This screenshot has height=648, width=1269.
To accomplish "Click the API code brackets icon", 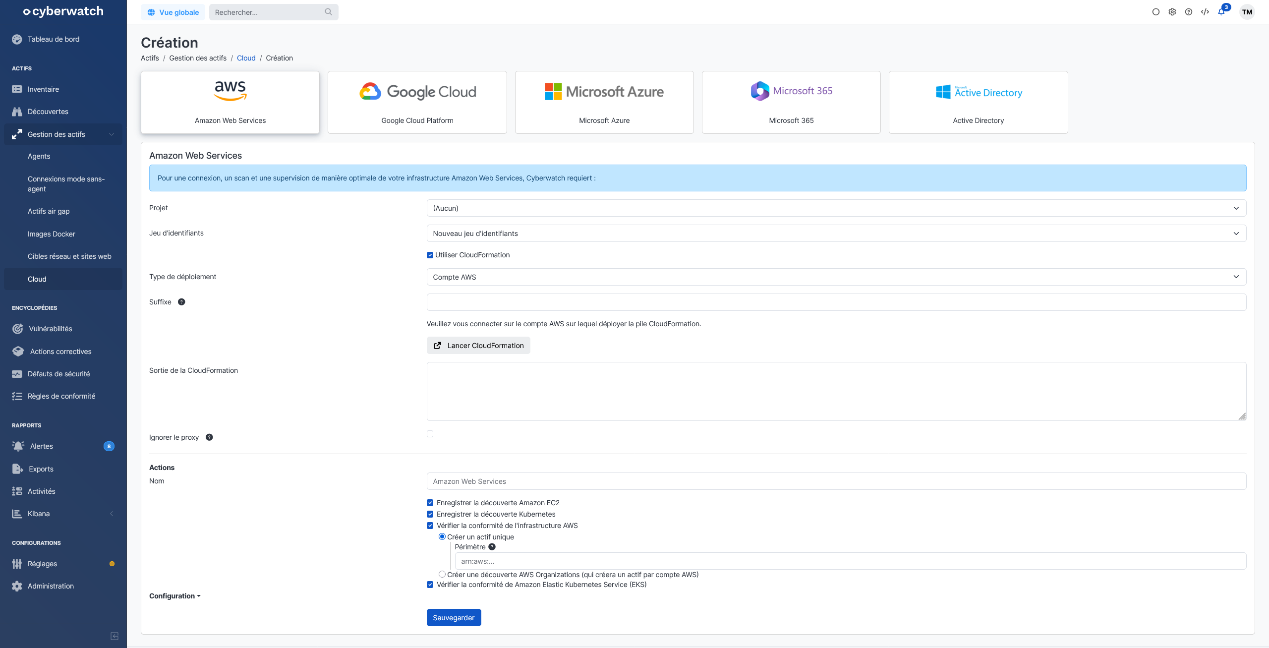I will click(1205, 12).
